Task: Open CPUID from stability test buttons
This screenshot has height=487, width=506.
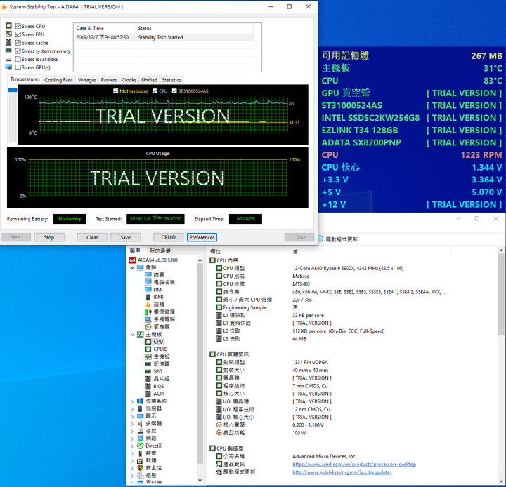Action: [x=168, y=238]
